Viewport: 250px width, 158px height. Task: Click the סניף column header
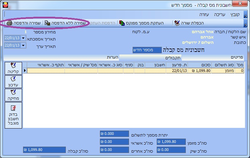[x=129, y=65]
